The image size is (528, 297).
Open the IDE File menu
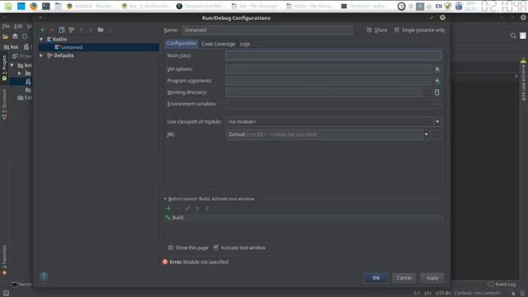(x=6, y=26)
